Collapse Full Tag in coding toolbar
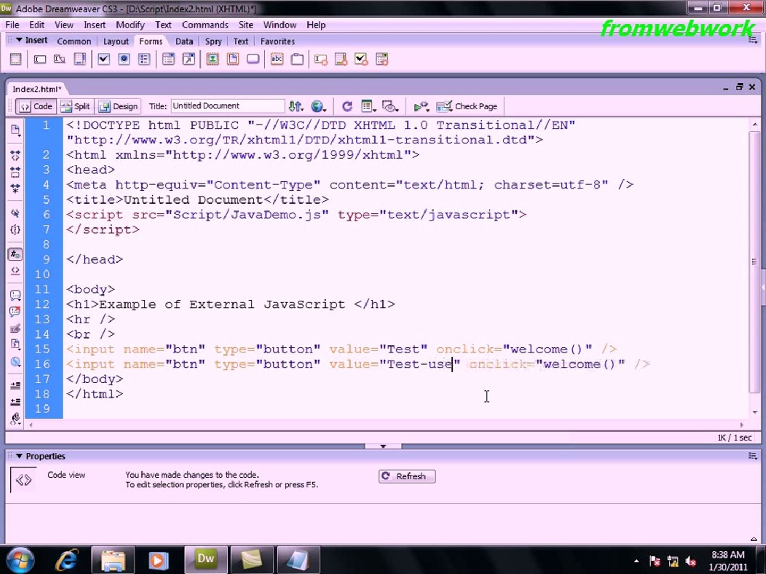 [15, 155]
